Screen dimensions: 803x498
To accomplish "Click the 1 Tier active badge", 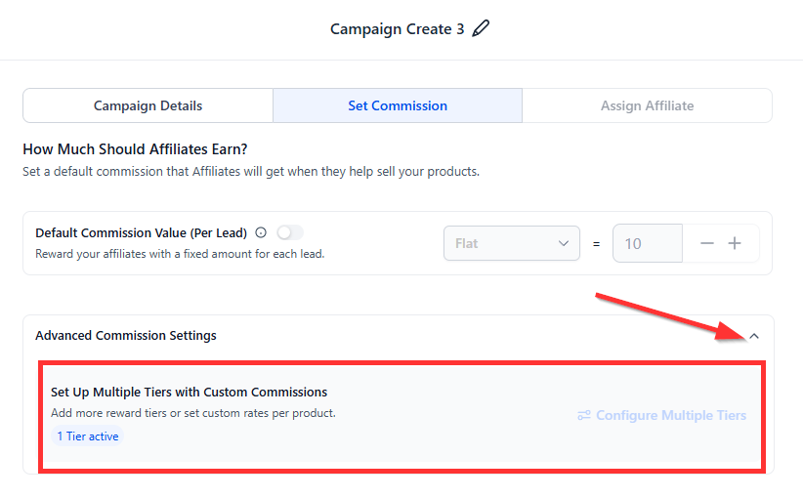I will click(88, 436).
